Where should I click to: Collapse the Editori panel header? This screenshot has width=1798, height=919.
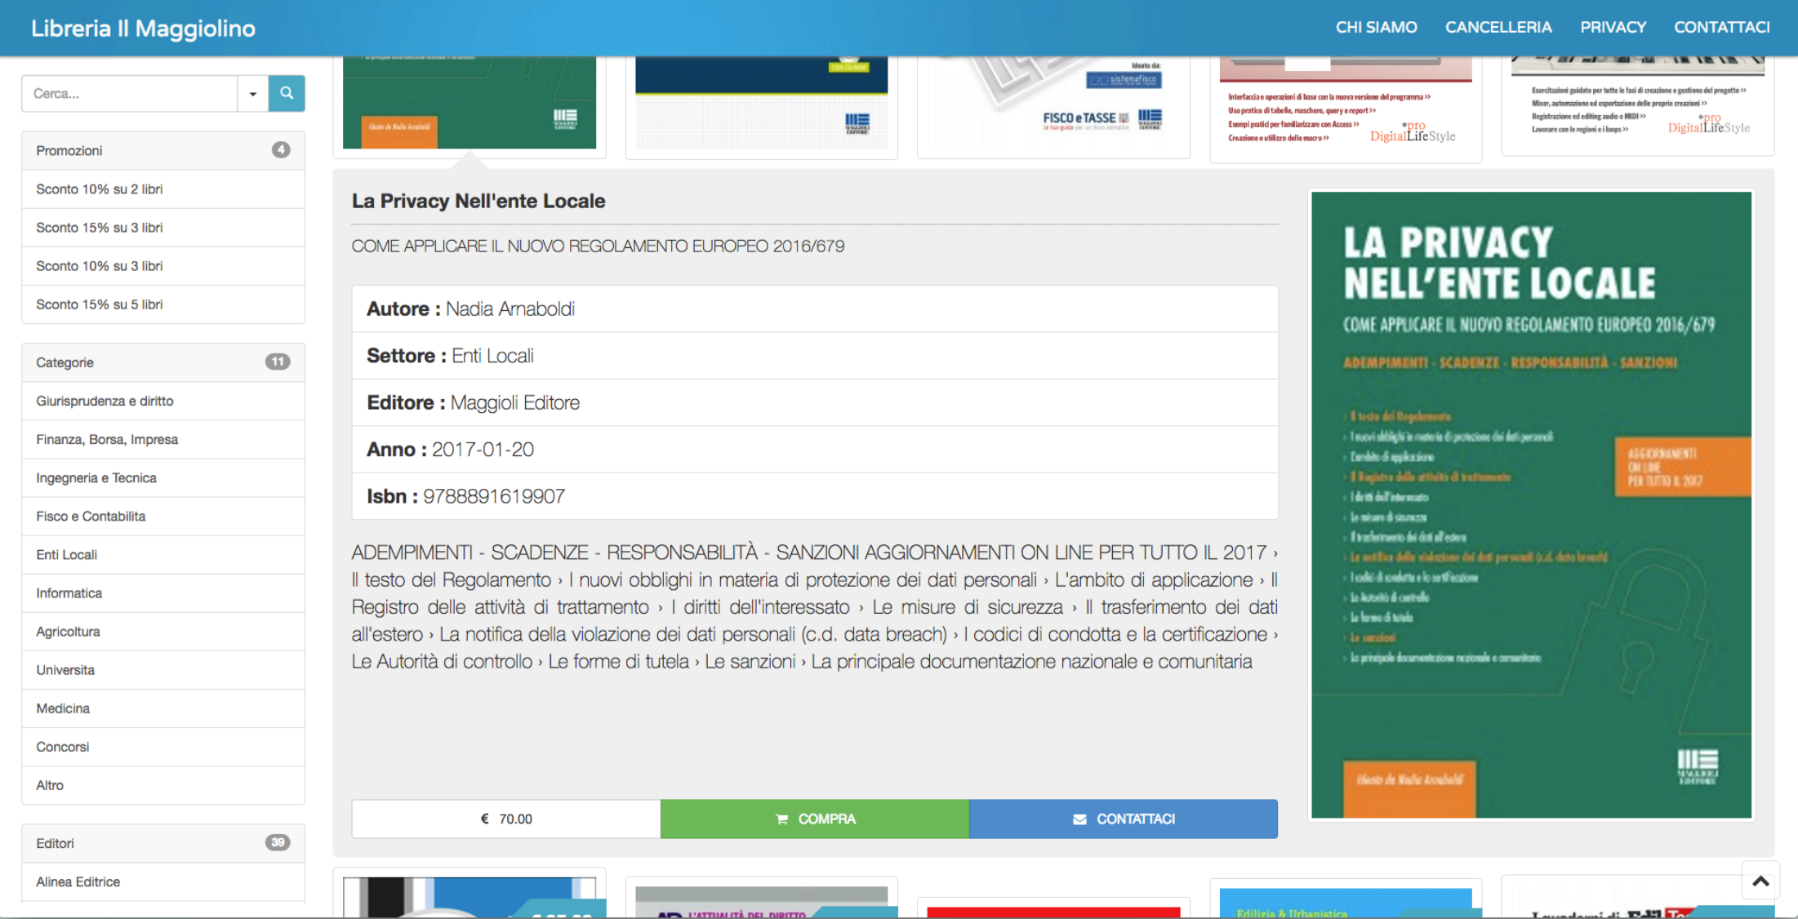[x=163, y=843]
